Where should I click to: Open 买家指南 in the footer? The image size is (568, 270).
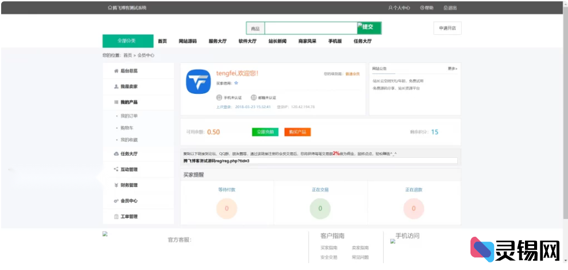point(329,248)
